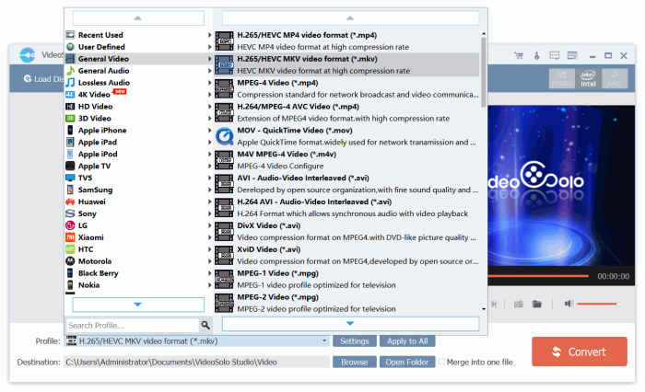Mute the volume speaker icon
Image resolution: width=645 pixels, height=392 pixels.
(x=569, y=304)
